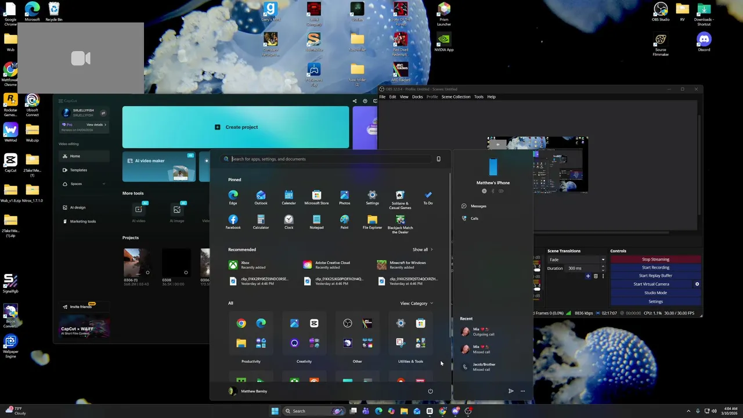Viewport: 743px width, 418px height.
Task: Open File Explorer pinned app
Action: 372,222
